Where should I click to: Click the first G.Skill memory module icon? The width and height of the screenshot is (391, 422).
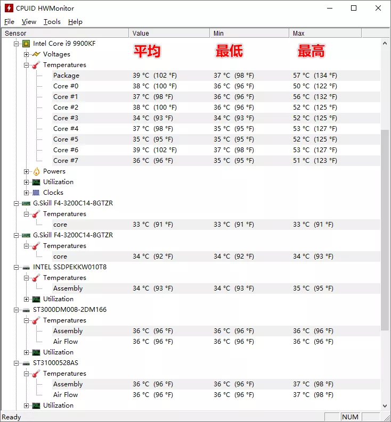coord(26,203)
